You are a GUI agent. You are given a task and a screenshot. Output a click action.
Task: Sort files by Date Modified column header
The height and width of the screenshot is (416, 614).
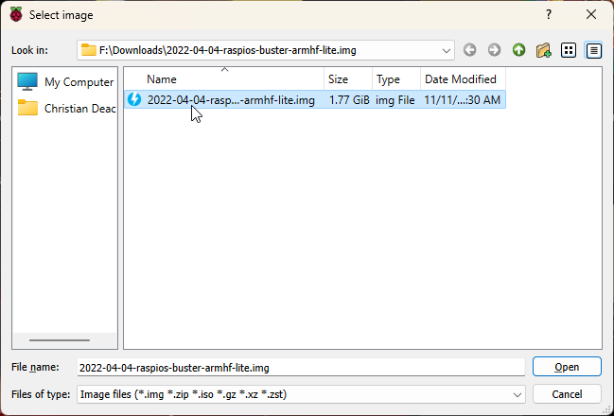click(463, 79)
